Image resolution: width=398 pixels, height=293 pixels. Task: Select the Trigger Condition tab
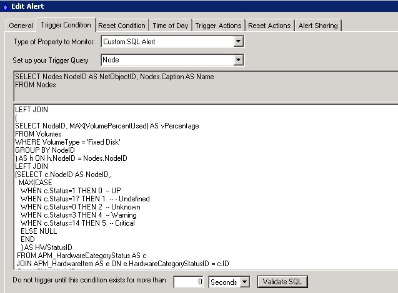pos(66,25)
